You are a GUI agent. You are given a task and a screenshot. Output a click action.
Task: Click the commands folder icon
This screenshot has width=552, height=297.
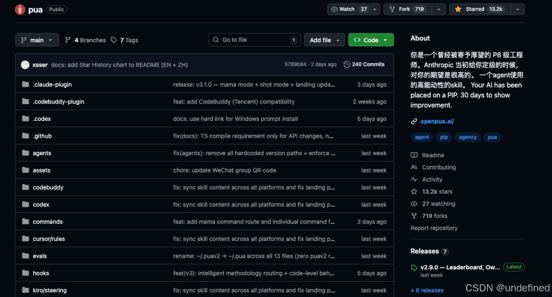pos(26,221)
